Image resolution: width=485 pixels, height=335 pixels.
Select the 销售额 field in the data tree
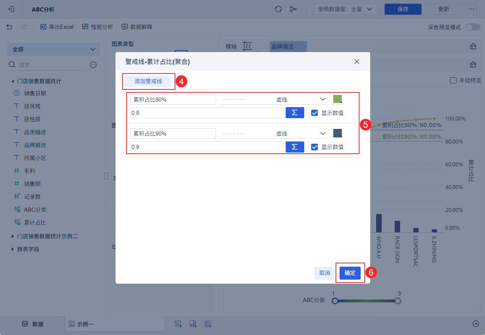click(x=32, y=184)
